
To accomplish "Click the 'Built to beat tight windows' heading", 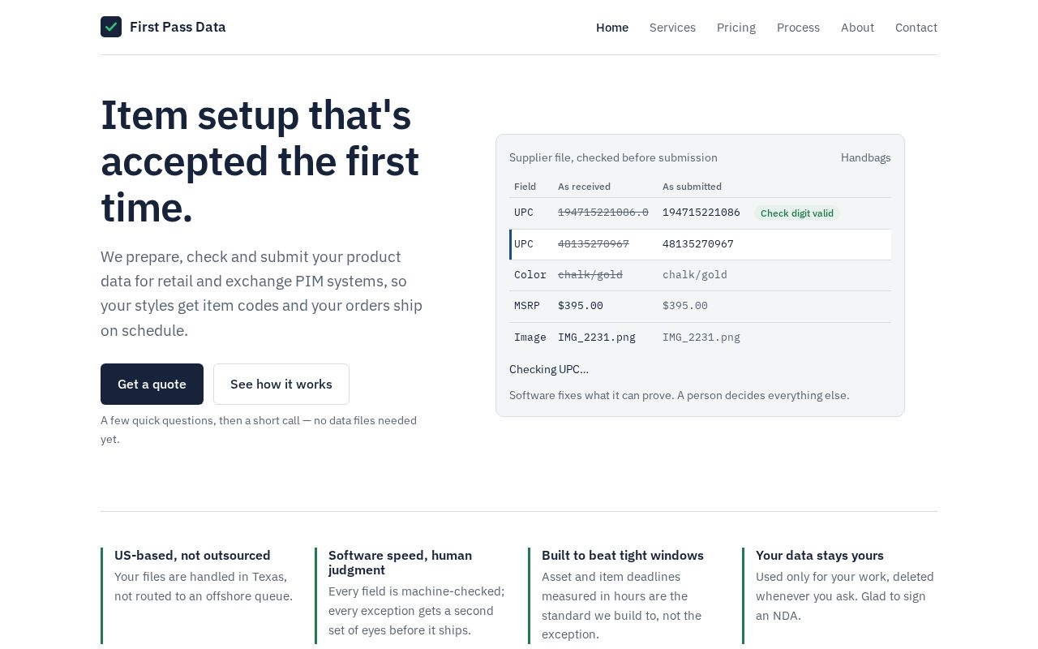I will (623, 556).
